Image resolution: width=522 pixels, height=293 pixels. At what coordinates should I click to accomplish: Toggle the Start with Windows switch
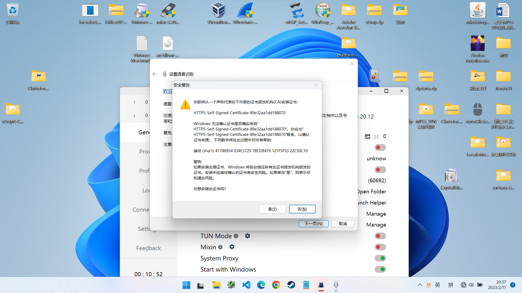380,269
